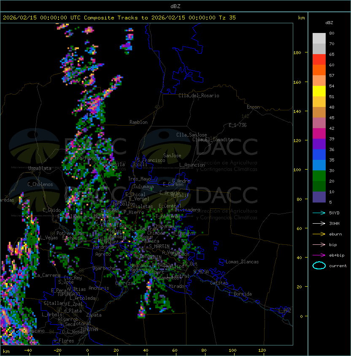351x356 pixels.
Task: Click the yellow eburn arrow in legend
Action: pyautogui.click(x=319, y=234)
